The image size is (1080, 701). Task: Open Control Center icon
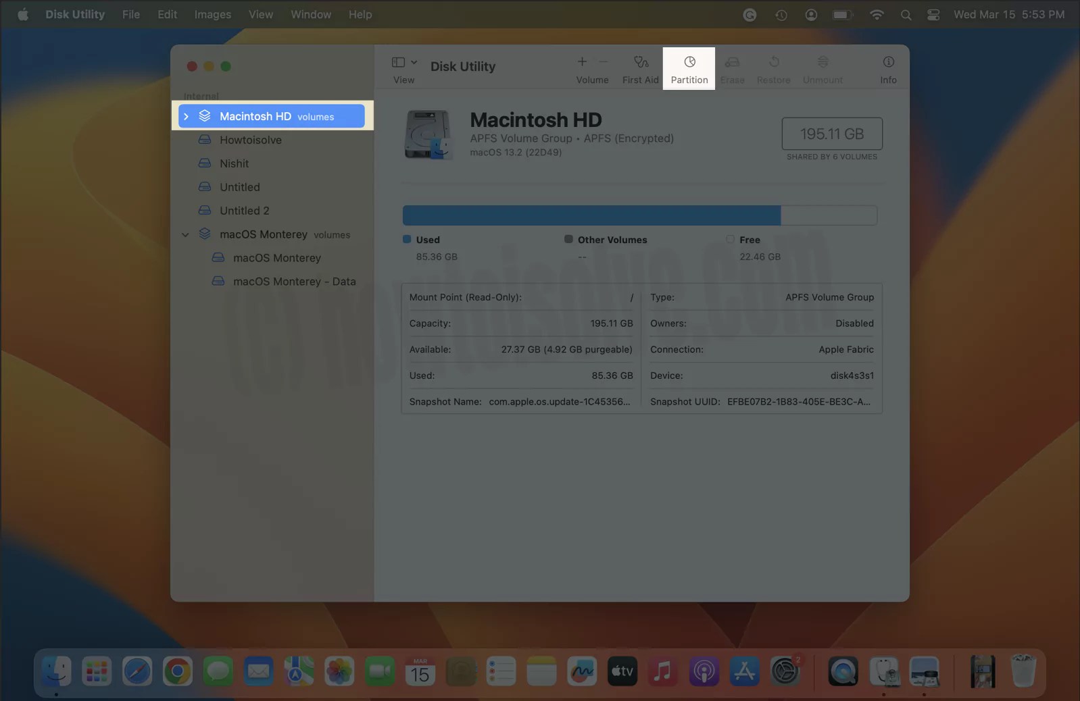tap(933, 15)
